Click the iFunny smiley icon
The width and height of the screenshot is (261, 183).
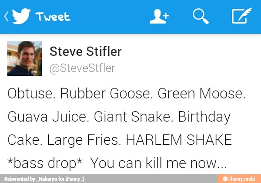click(x=225, y=179)
